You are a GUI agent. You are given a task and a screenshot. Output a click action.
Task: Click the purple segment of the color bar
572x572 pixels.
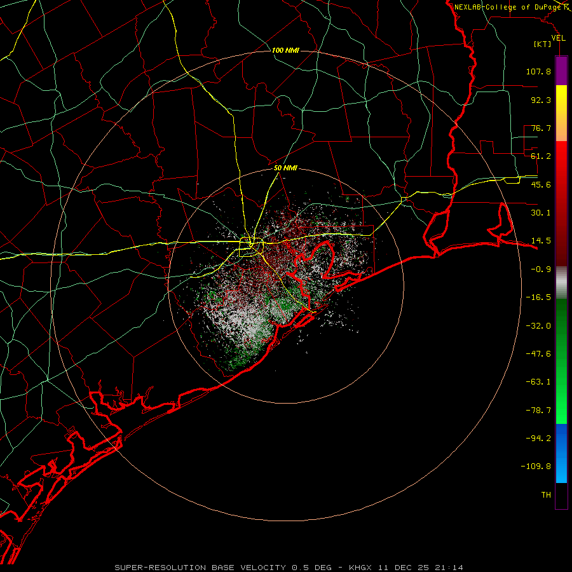click(561, 71)
